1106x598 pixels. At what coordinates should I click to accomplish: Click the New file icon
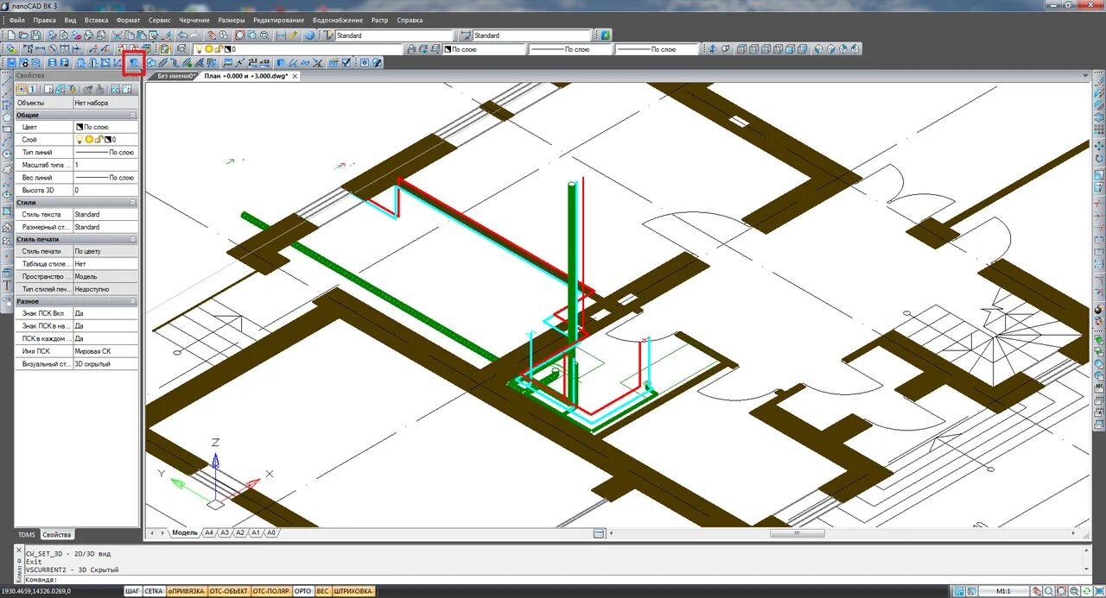[x=11, y=35]
